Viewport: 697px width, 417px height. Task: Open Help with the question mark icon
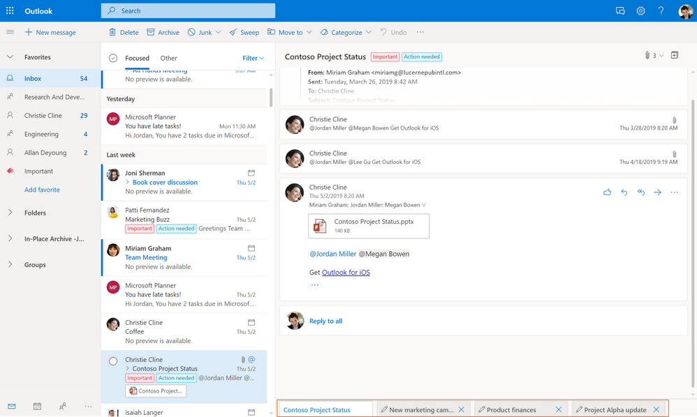[661, 10]
